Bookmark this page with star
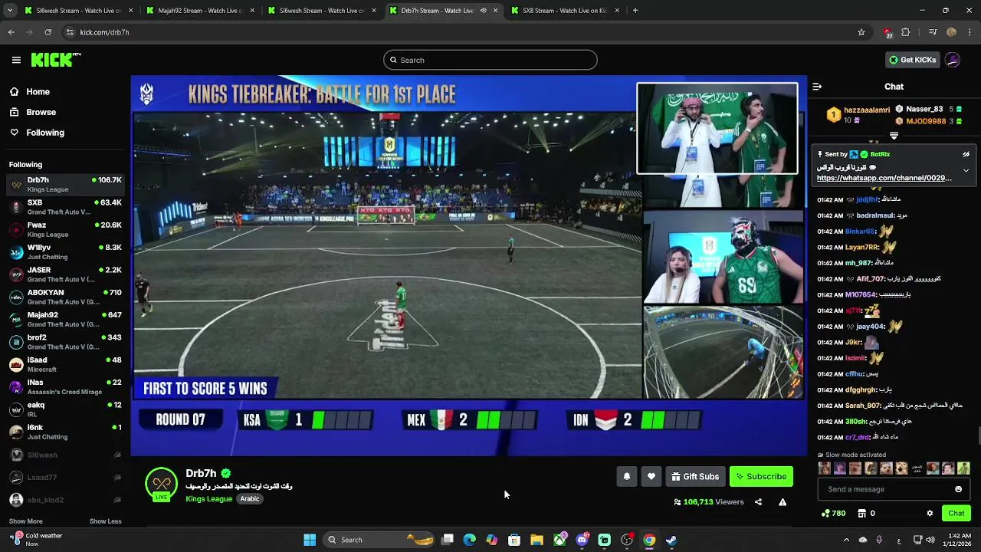Screen dimensions: 981x552 coord(861,32)
